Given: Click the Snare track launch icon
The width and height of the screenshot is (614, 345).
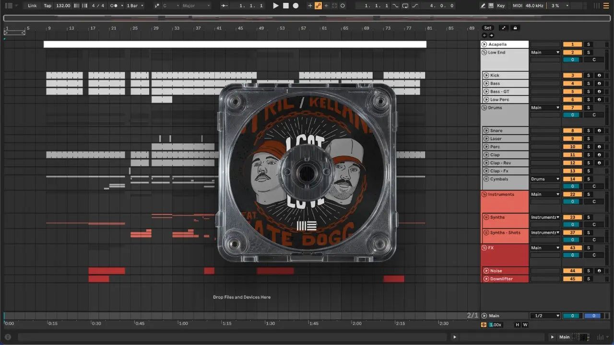Looking at the screenshot, I should coord(486,130).
